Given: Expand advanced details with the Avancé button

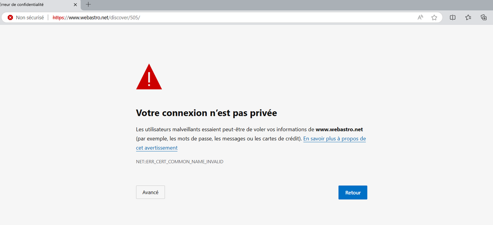Looking at the screenshot, I should pos(150,192).
